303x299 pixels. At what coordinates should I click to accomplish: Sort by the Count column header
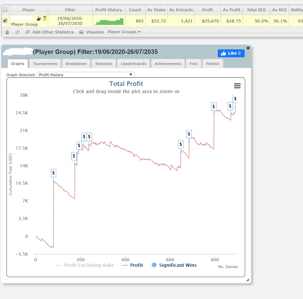coord(135,10)
